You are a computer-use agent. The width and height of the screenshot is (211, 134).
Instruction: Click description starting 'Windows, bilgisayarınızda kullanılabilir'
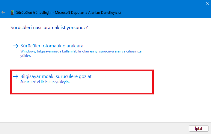tap(81, 53)
